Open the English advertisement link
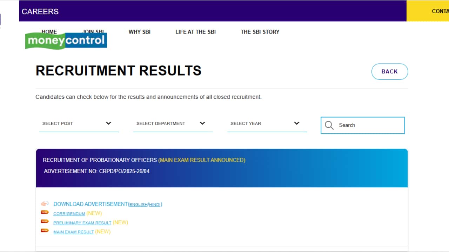Screen dimensions: 449x252 (x=138, y=205)
